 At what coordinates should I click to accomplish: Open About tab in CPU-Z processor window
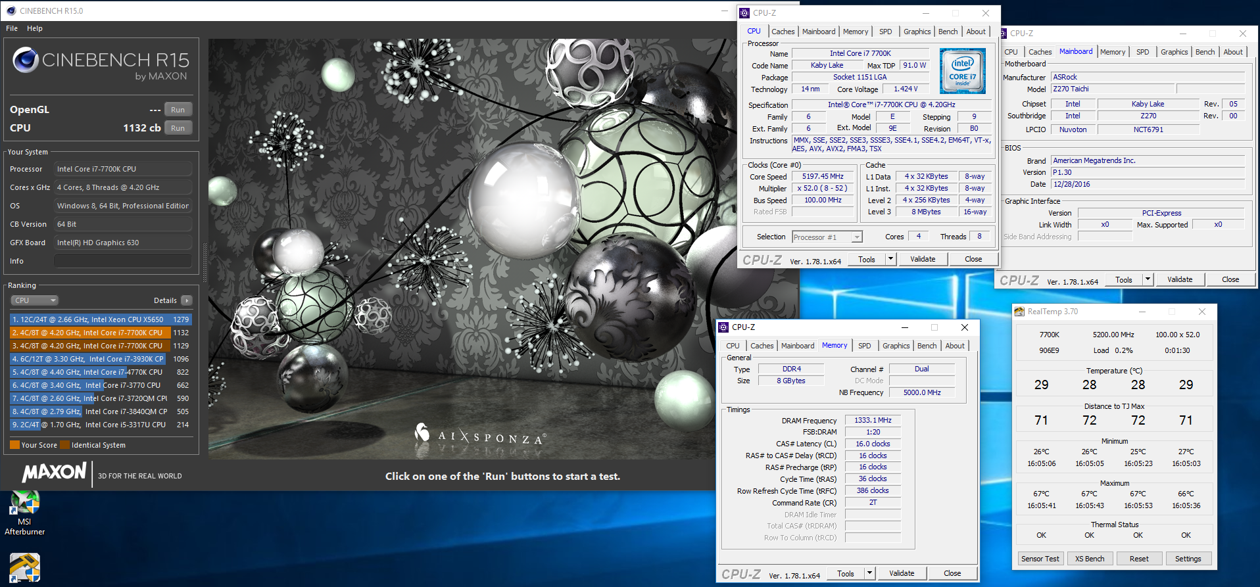point(976,32)
